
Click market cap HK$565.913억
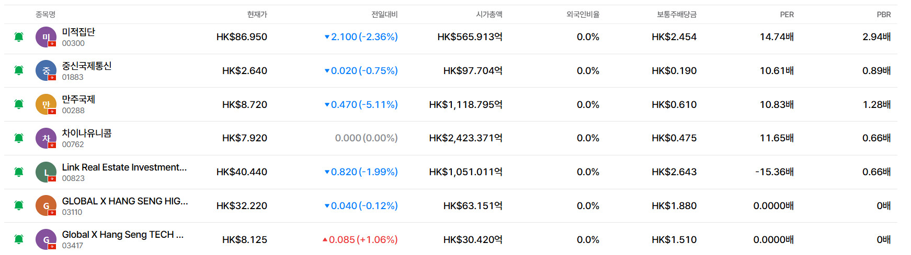470,37
